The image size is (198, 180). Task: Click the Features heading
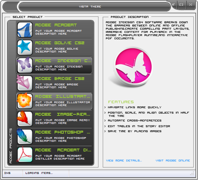pyautogui.click(x=121, y=102)
